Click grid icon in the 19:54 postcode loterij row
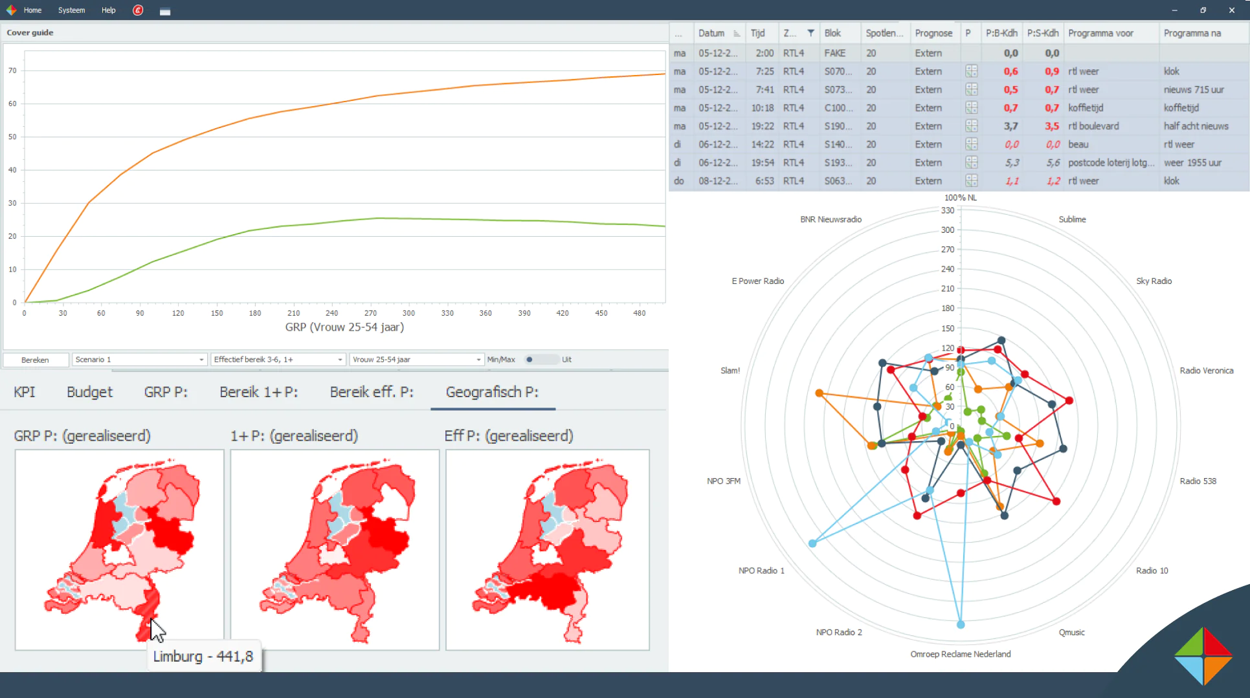This screenshot has width=1250, height=698. (x=971, y=162)
